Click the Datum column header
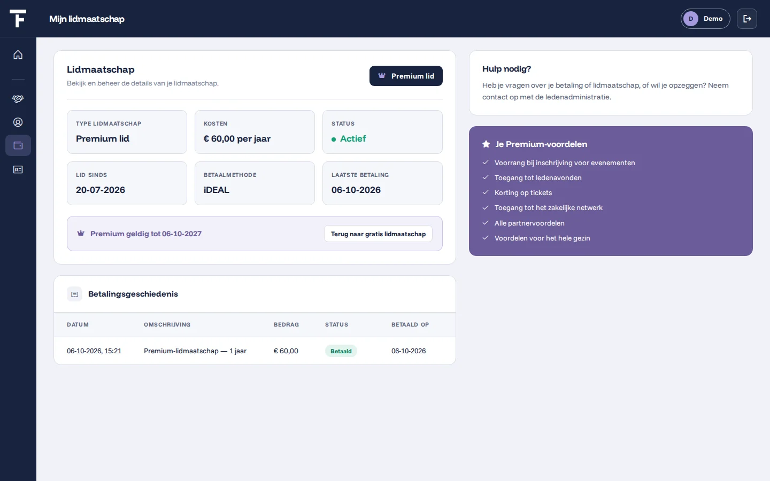Viewport: 770px width, 481px height. [78, 325]
